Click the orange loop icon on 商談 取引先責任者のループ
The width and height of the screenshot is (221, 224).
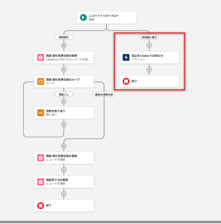[x=40, y=81]
